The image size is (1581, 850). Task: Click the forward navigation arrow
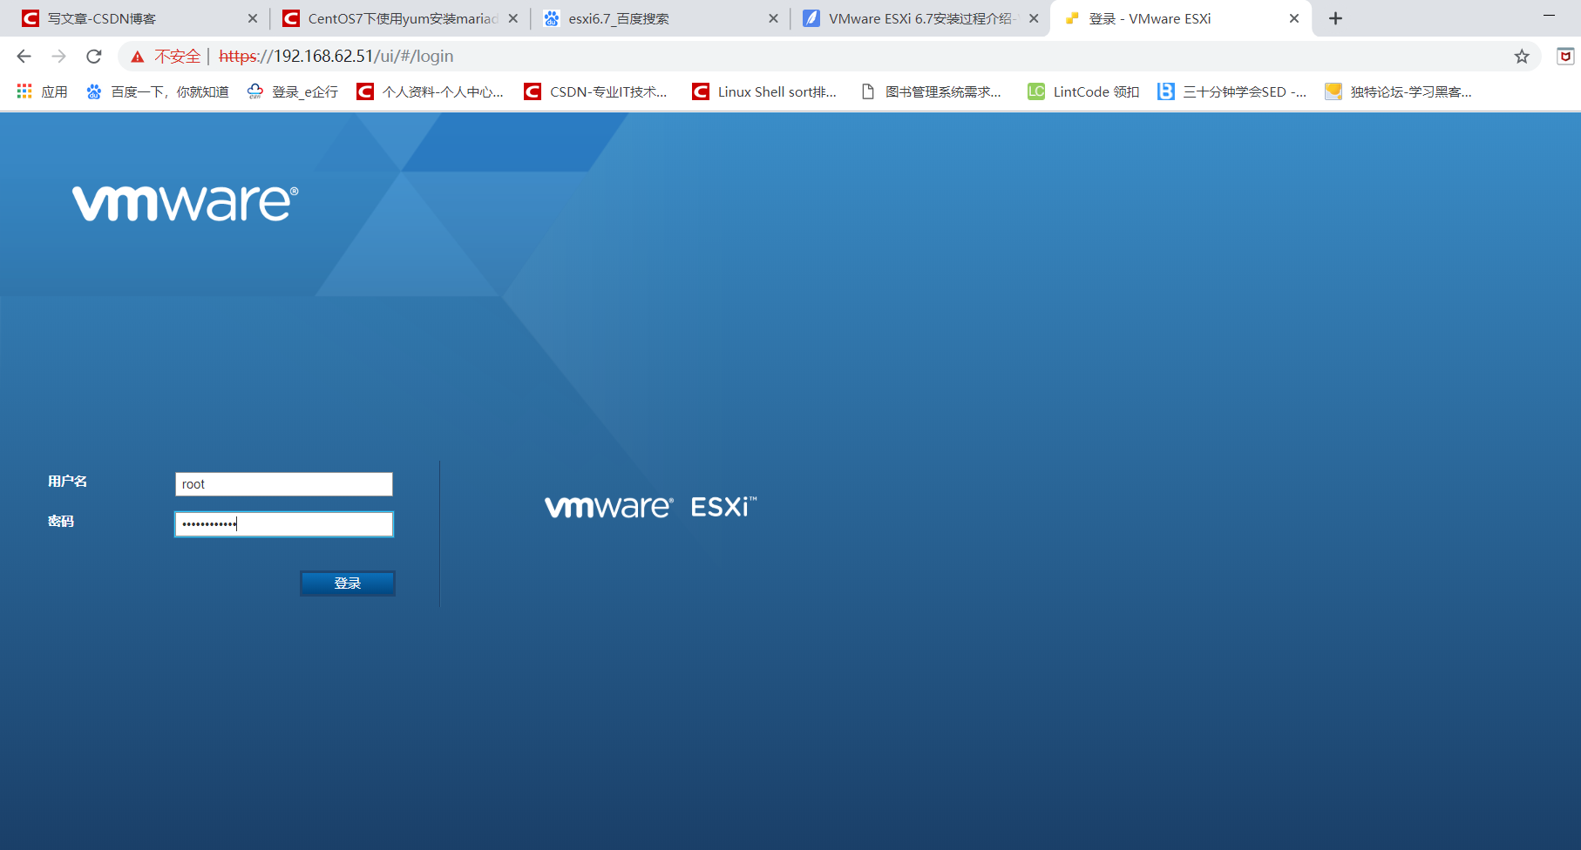coord(58,56)
